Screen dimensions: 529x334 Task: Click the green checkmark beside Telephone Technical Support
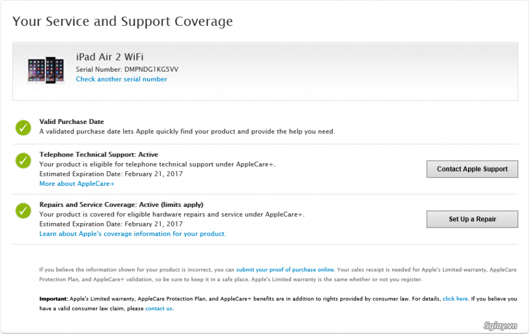click(x=23, y=161)
